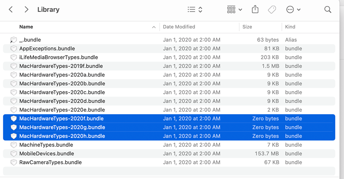Click the 203 KB size value
This screenshot has height=179, width=344.
269,57
